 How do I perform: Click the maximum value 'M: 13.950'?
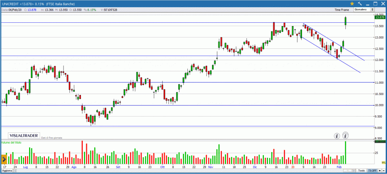[x=62, y=10]
